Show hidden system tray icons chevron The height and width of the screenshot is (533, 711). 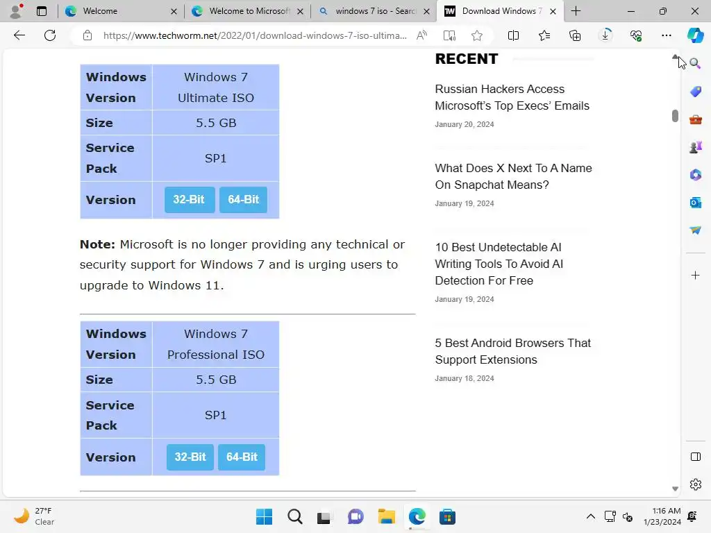point(590,516)
